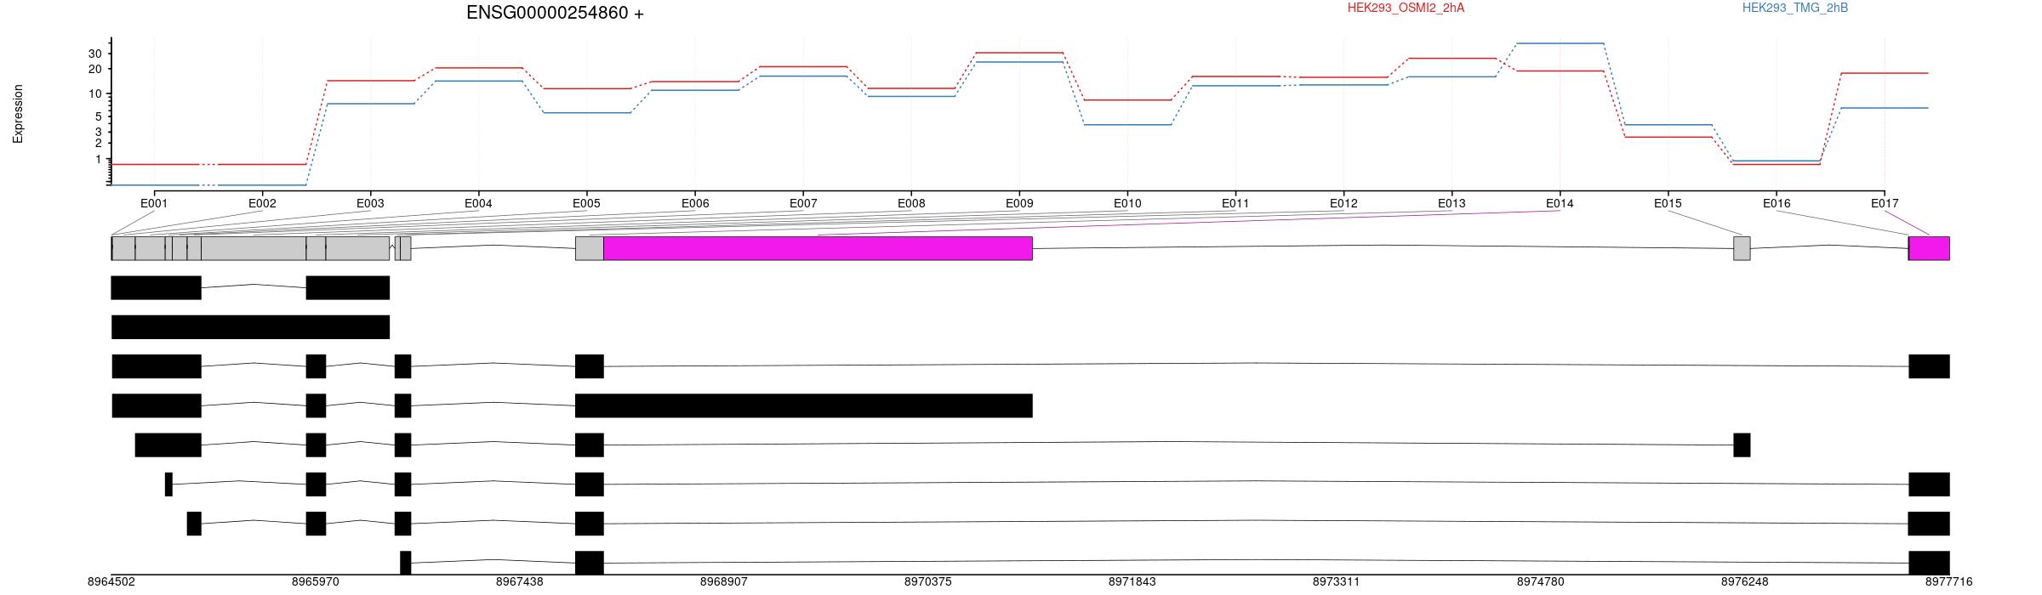
Task: Click genomic coordinate 8977716
Action: click(x=1948, y=582)
